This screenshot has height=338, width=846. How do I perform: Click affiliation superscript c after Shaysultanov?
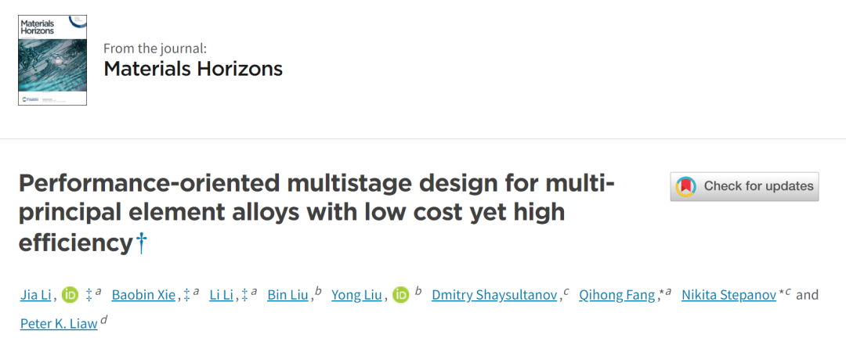coord(566,292)
